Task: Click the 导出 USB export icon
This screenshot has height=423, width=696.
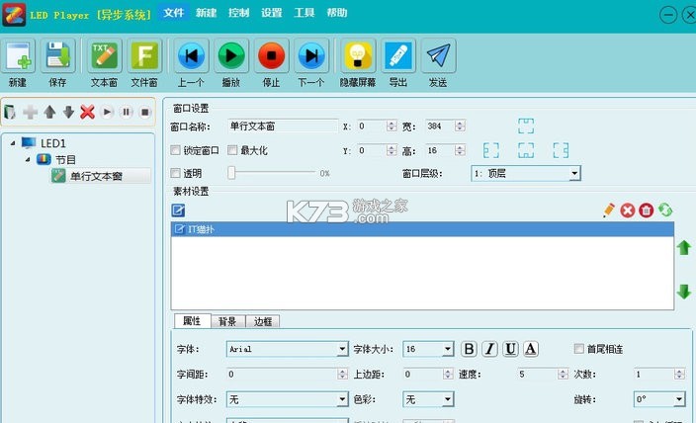Action: pyautogui.click(x=398, y=55)
